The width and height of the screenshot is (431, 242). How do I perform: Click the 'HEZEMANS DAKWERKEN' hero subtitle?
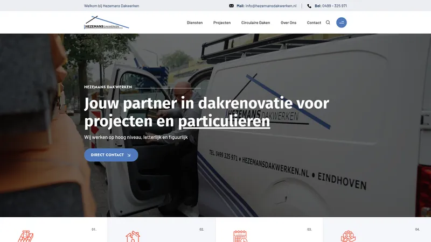108,87
